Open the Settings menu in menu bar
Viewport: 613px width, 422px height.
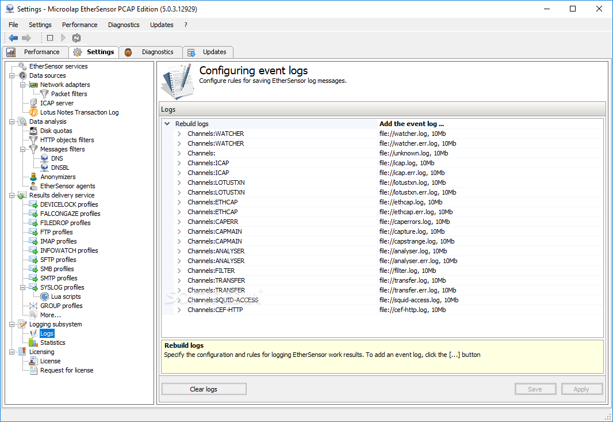[40, 25]
